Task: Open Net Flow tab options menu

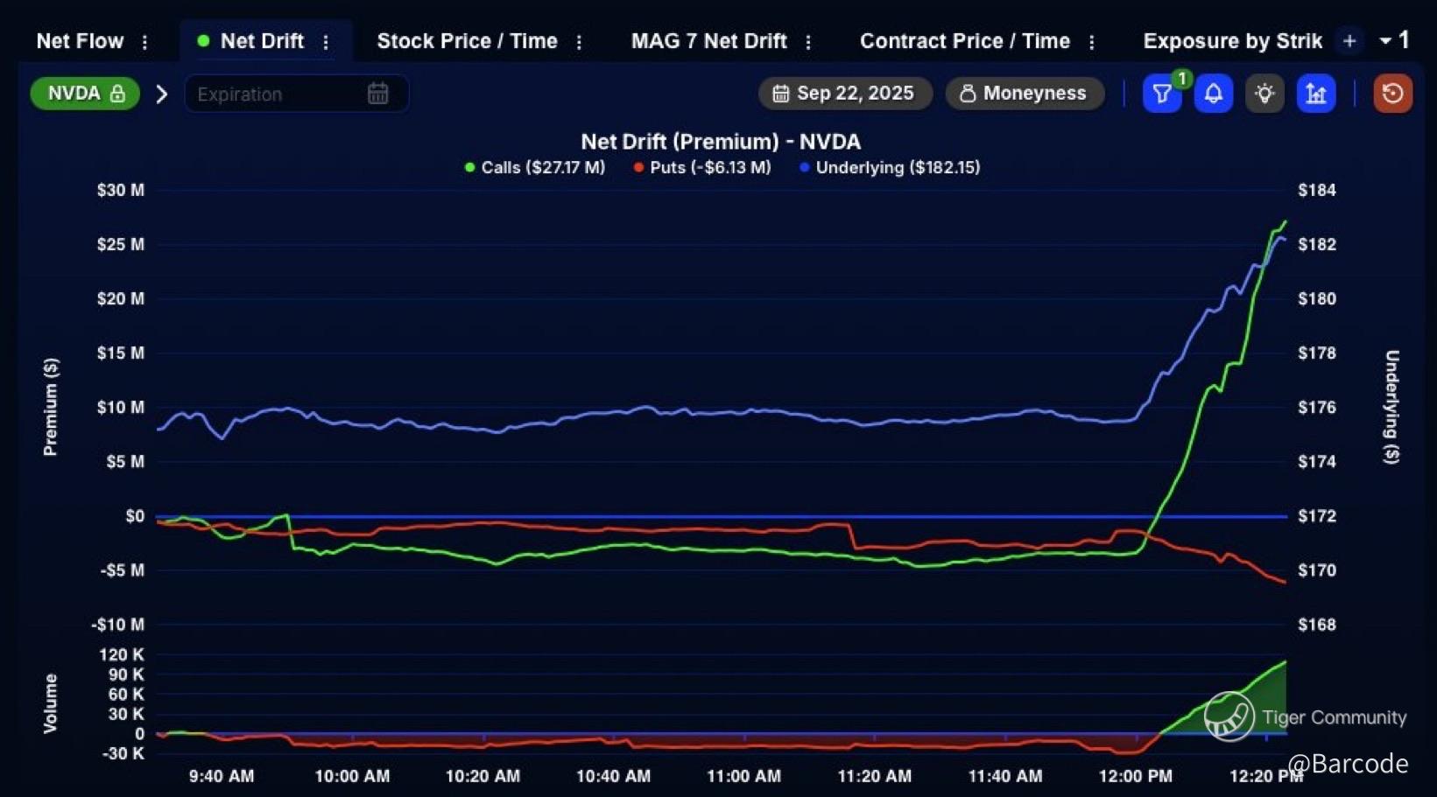Action: coord(144,42)
